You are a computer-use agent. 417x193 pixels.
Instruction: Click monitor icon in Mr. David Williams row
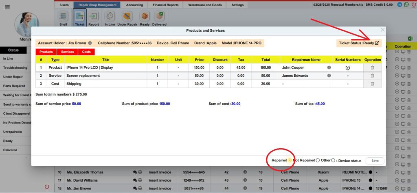[x=403, y=180]
